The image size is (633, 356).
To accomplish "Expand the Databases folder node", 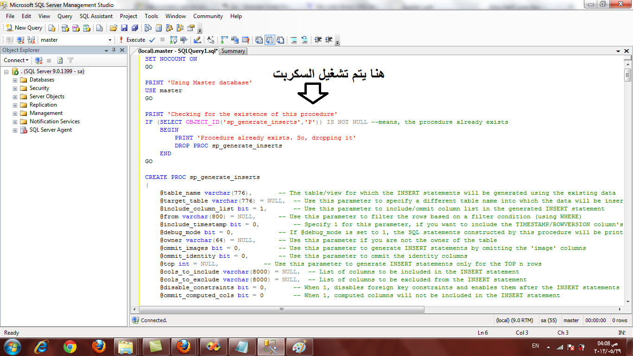I will (15, 80).
